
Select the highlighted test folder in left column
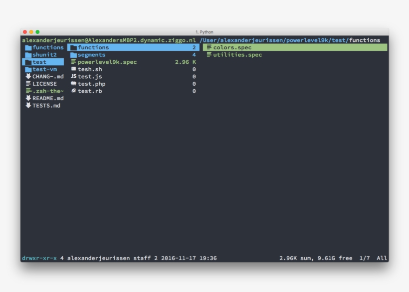tap(39, 62)
